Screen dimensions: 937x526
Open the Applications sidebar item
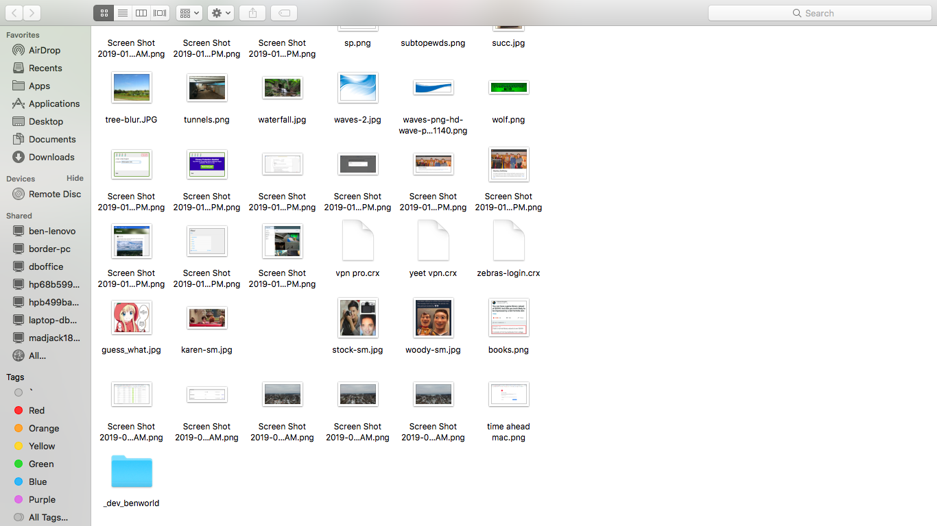[54, 103]
